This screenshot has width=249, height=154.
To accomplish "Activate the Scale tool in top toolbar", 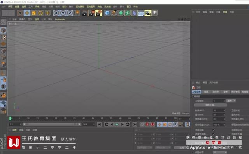I will [x=34, y=13].
